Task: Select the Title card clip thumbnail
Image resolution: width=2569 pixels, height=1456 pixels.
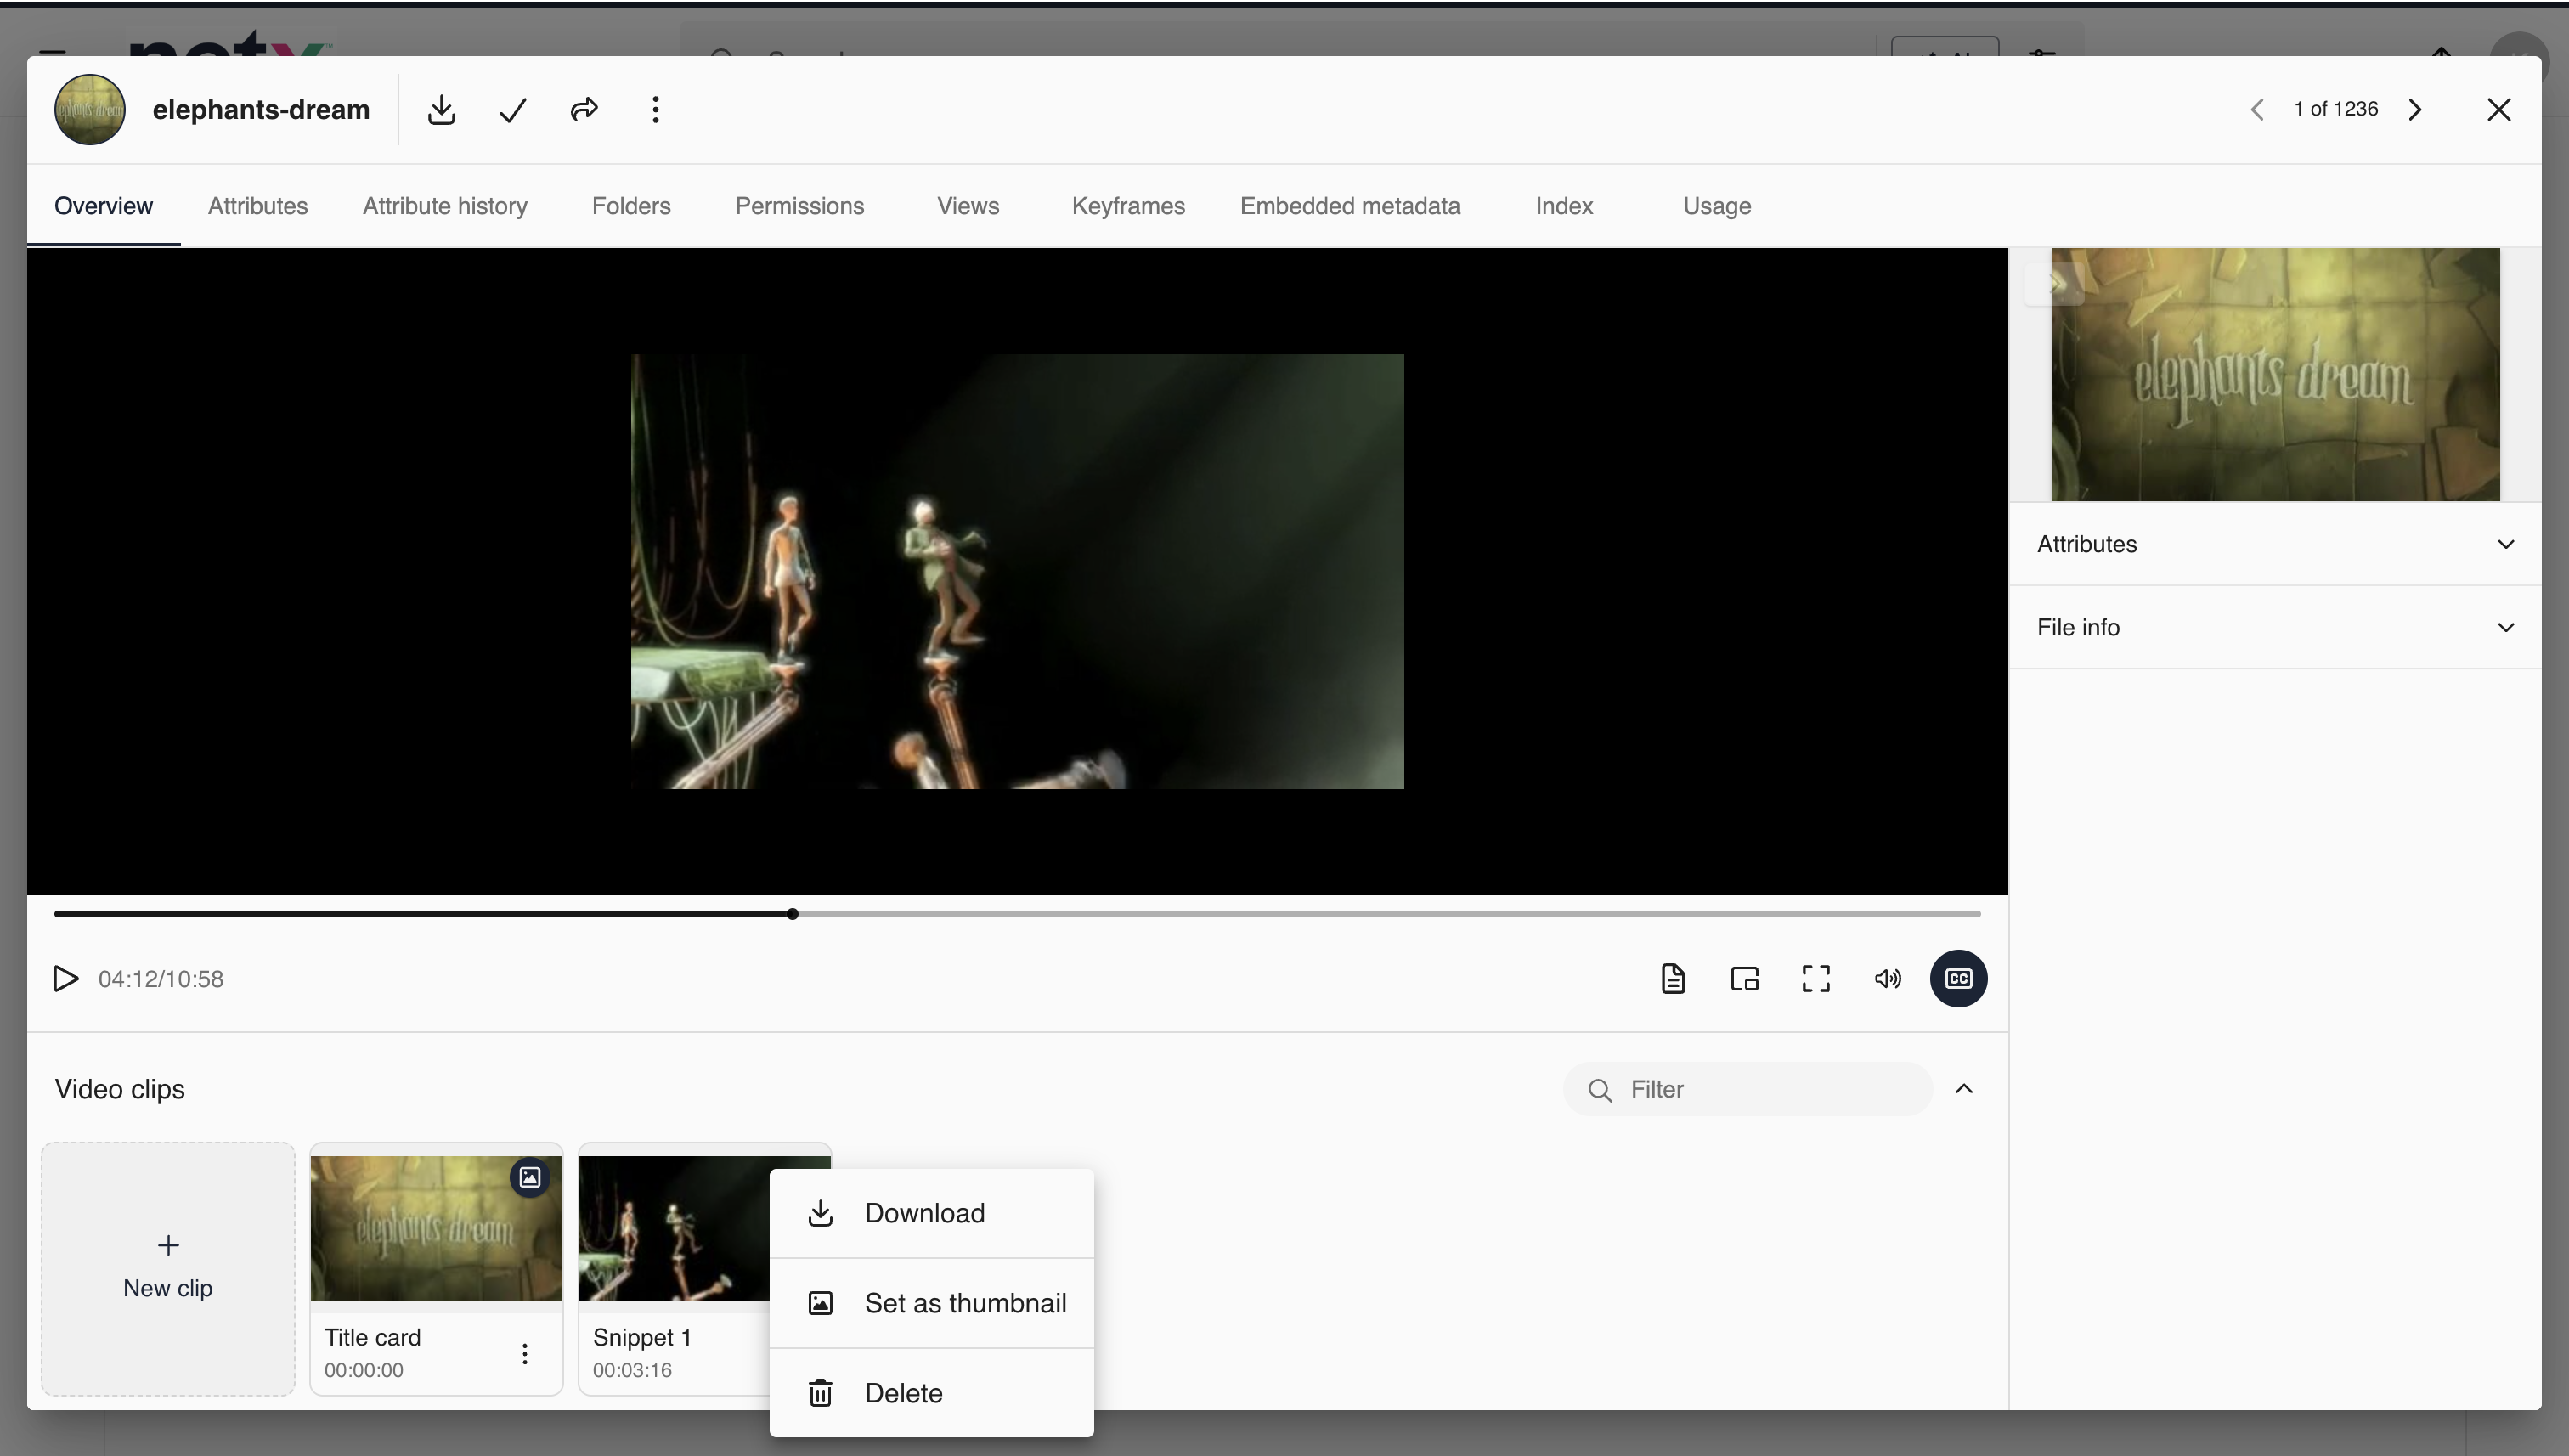Action: click(x=436, y=1228)
